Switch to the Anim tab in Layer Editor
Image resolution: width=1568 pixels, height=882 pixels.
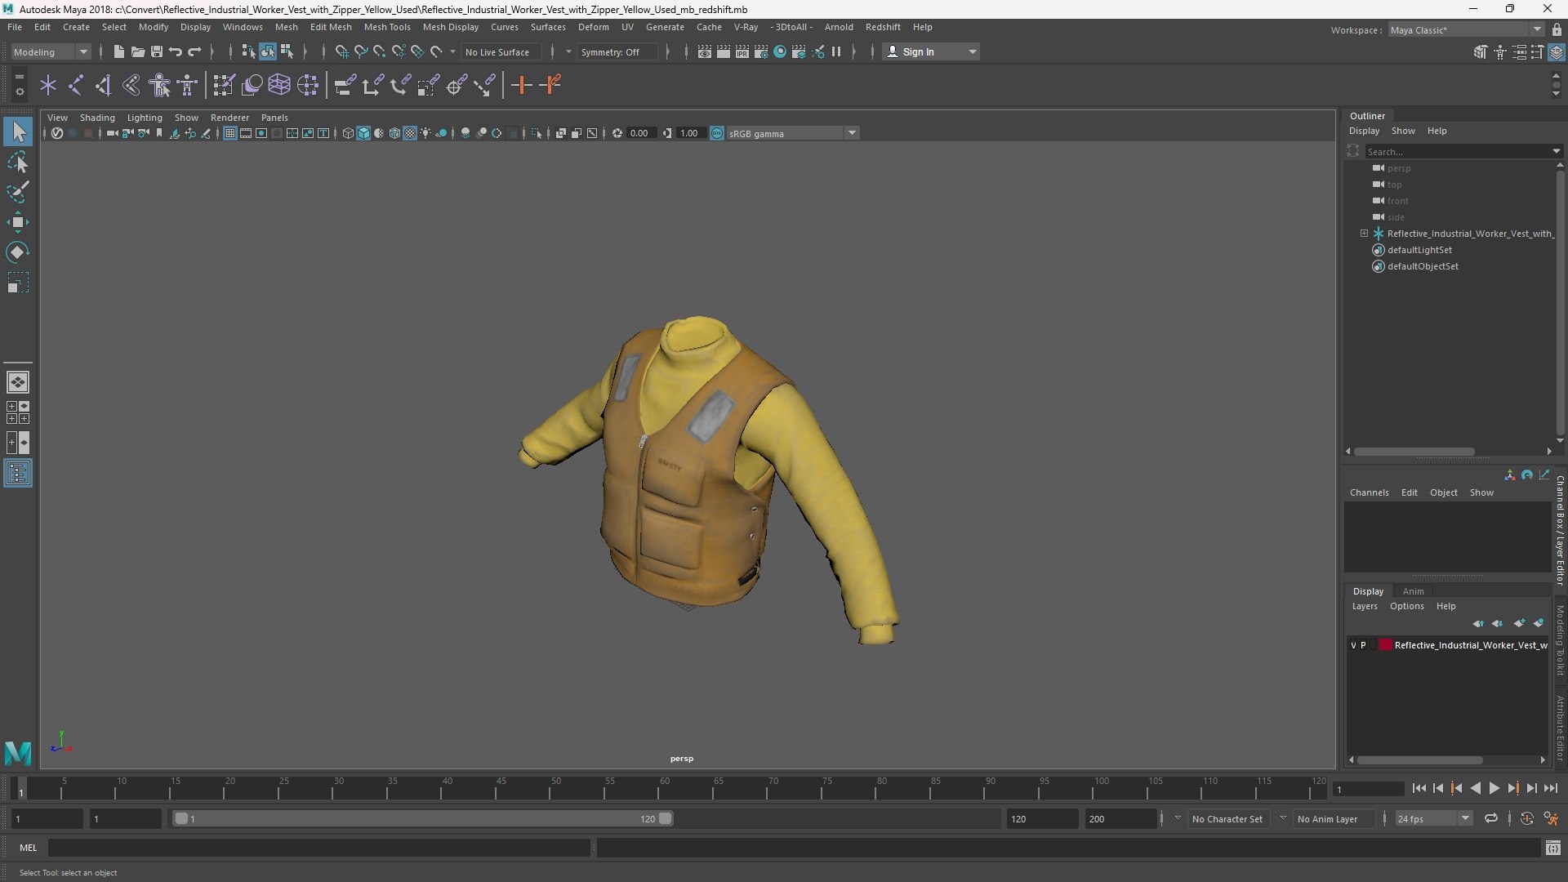click(x=1413, y=591)
